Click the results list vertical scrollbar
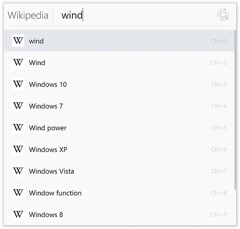Viewport: 240px width, 229px height. coord(235,109)
